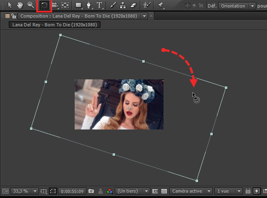The height and width of the screenshot is (198, 267).
Task: Toggle the region of interest
Action: [155, 191]
